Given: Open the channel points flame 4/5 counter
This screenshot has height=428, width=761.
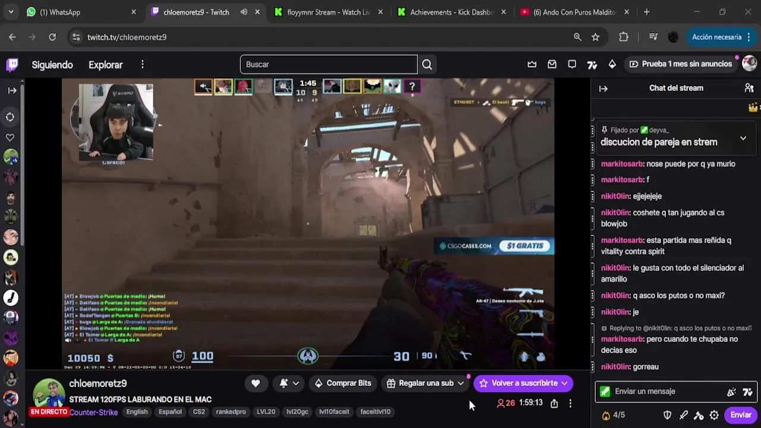Looking at the screenshot, I should [613, 415].
